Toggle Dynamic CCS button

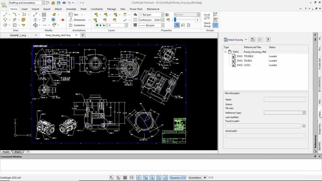coord(178,178)
